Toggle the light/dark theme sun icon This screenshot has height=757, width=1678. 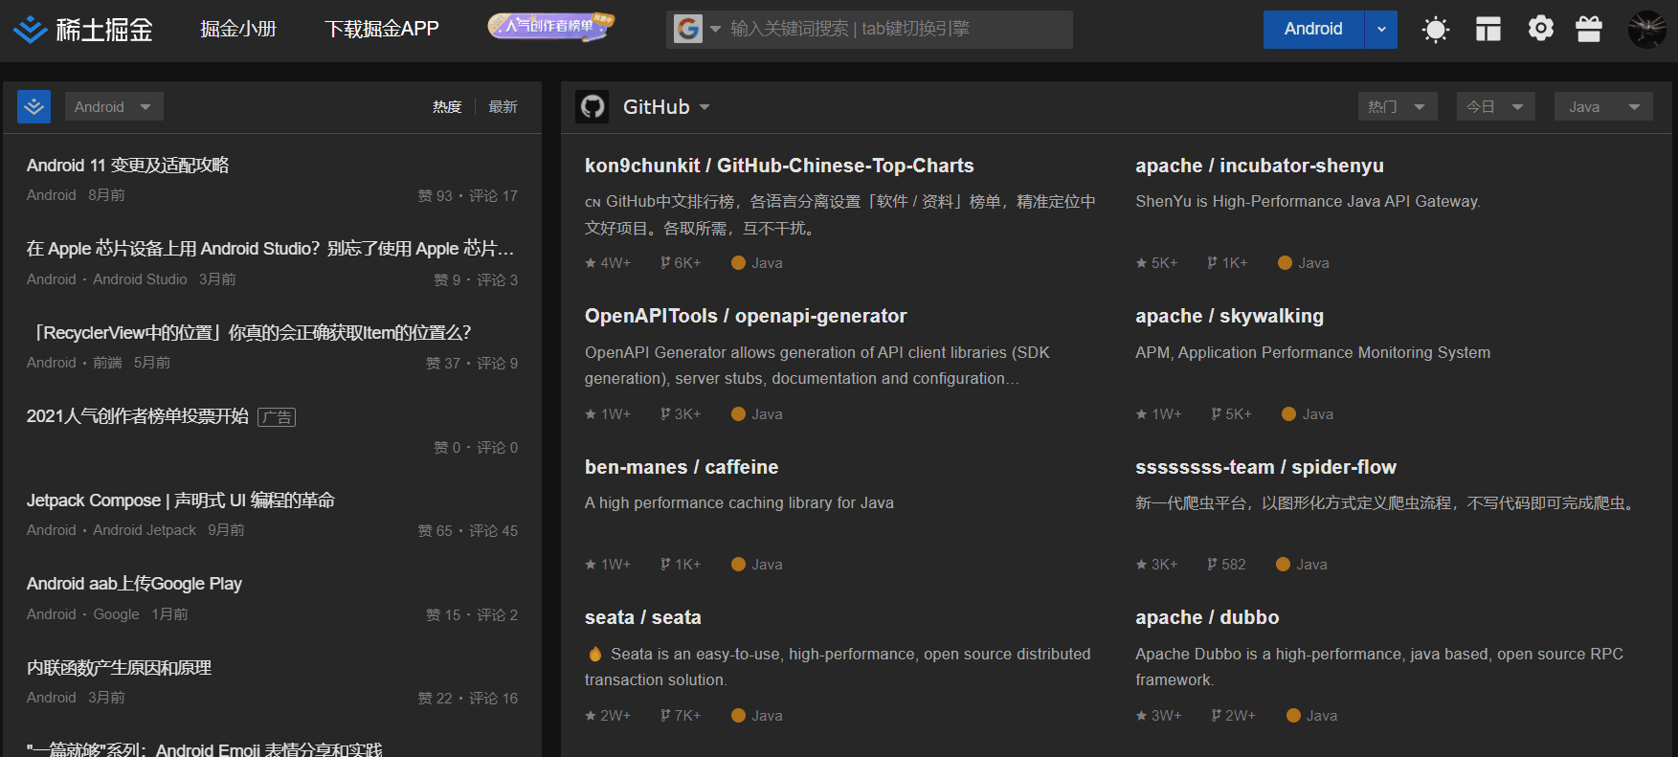(1435, 30)
